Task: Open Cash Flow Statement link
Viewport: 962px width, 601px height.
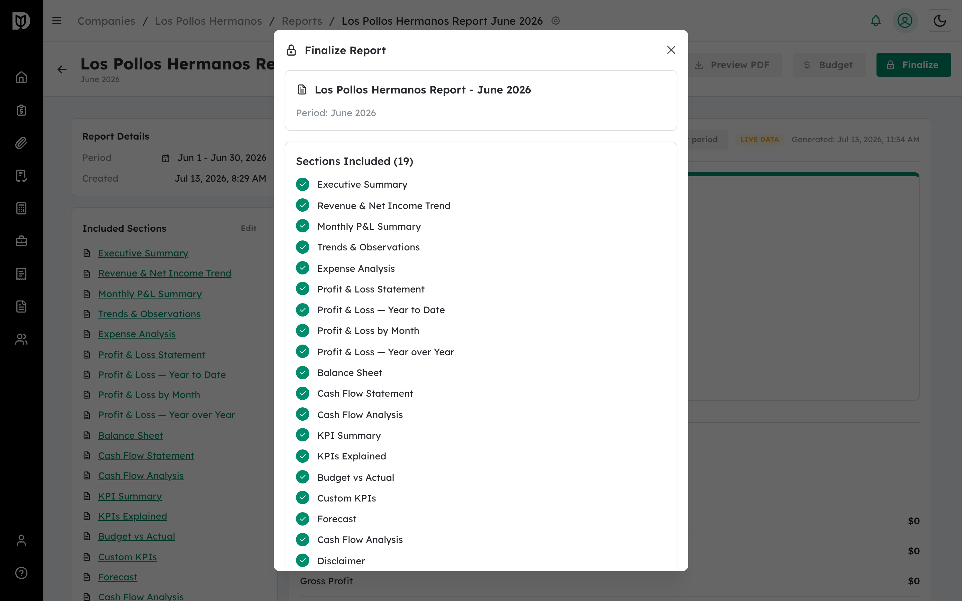Action: (x=146, y=455)
